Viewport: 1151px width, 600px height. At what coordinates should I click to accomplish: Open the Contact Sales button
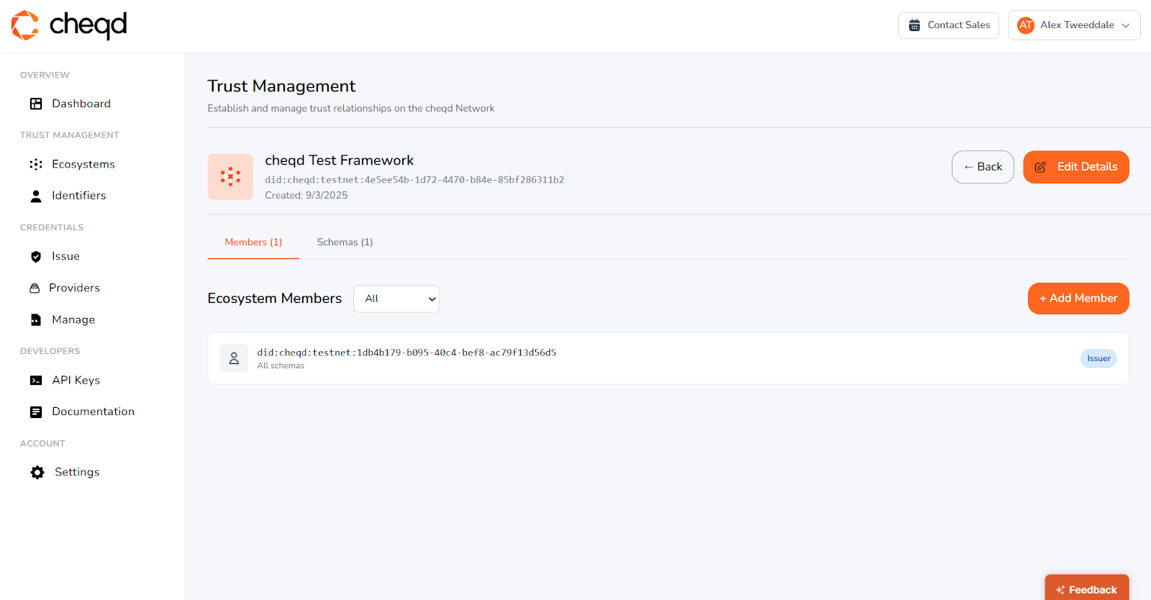tap(948, 25)
